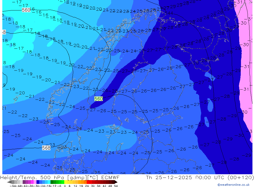
Task: Click the green-highlighted 560 contour label
Action: 98,99
